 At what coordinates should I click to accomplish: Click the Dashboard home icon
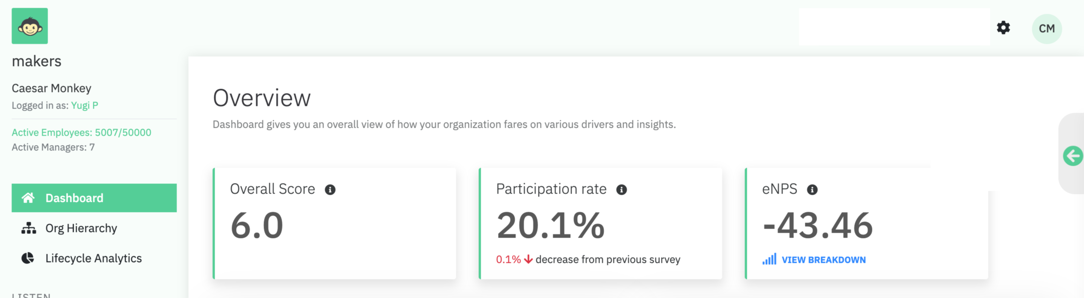(x=28, y=198)
